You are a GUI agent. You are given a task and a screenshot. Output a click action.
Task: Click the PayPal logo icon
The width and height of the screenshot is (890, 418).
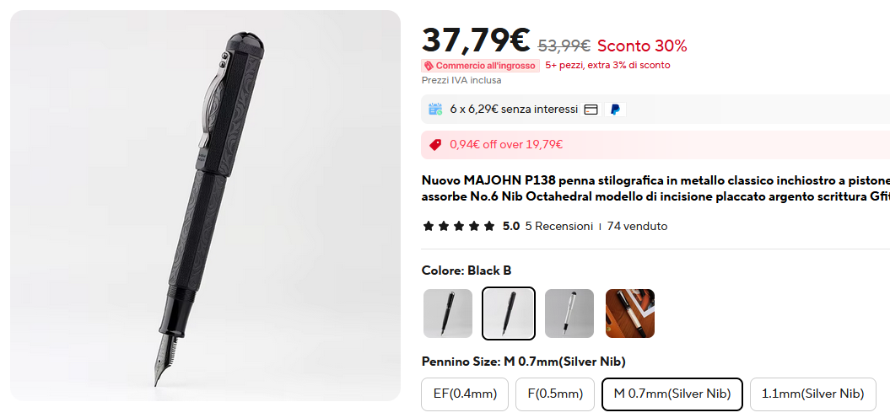615,110
